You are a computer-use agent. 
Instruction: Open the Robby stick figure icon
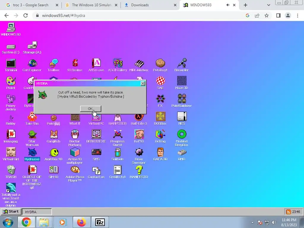[x=11, y=120]
